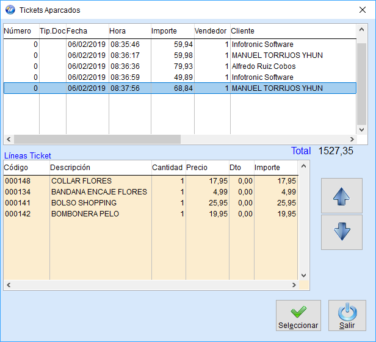Click ticket lines scroll left arrow
The image size is (376, 342).
(9, 285)
